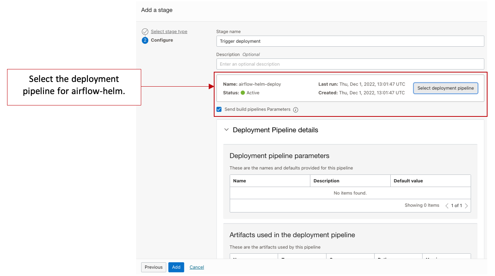Click the info icon beside Send build pipelines Parameters

[296, 110]
